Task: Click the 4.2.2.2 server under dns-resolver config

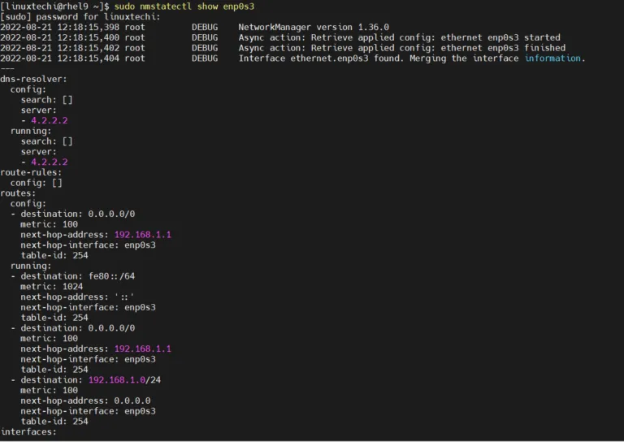Action: tap(49, 120)
